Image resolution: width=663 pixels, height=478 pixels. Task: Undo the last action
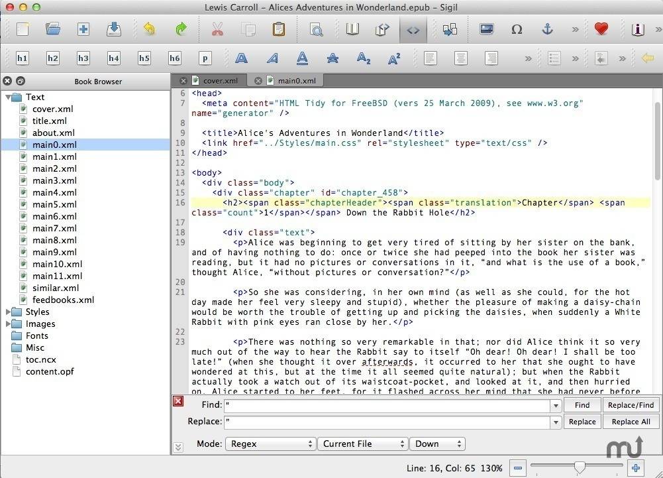(149, 29)
